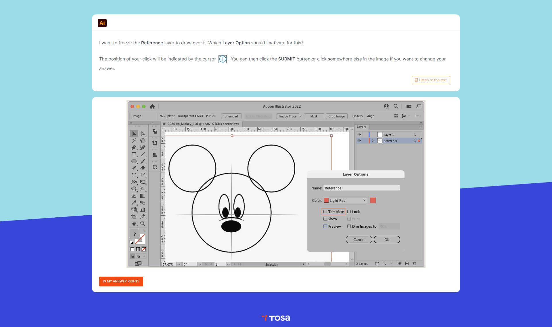Select the Zoom tool in toolbar

point(143,223)
